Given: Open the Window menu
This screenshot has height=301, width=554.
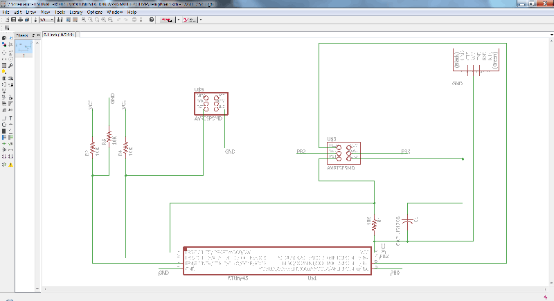Looking at the screenshot, I should coord(115,12).
